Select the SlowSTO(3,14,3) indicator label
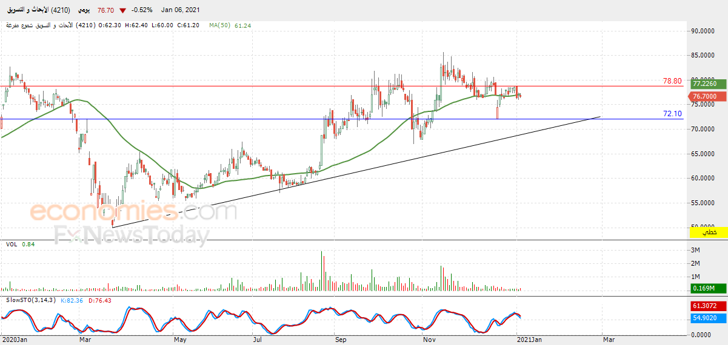This screenshot has height=345, width=728. [29, 300]
